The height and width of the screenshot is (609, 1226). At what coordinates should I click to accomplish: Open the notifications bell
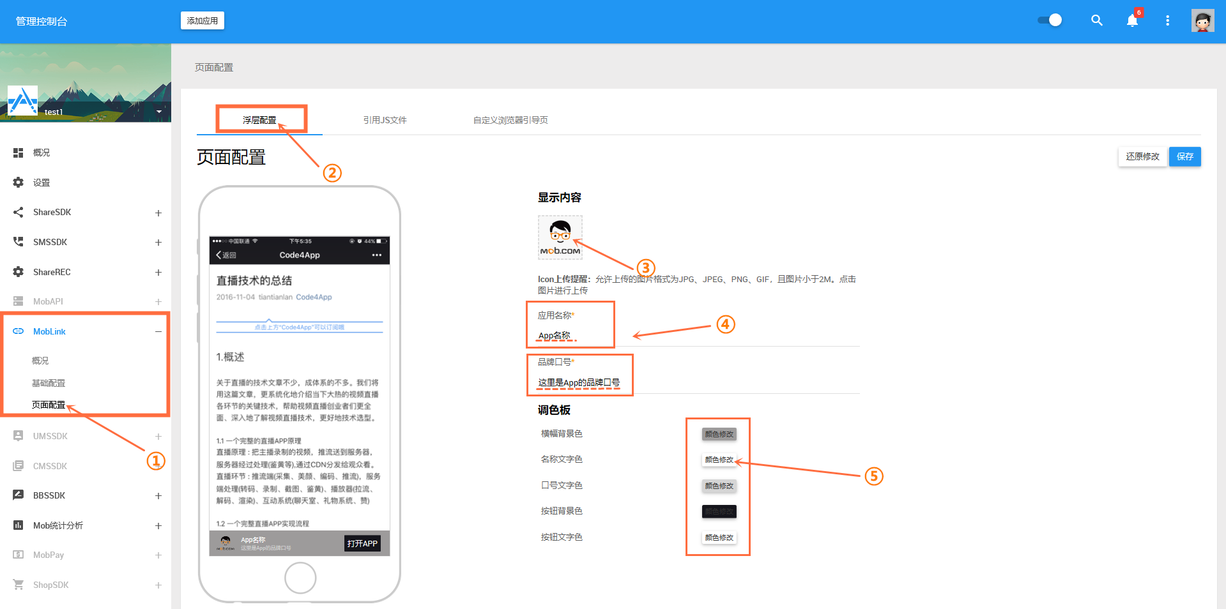(x=1131, y=20)
